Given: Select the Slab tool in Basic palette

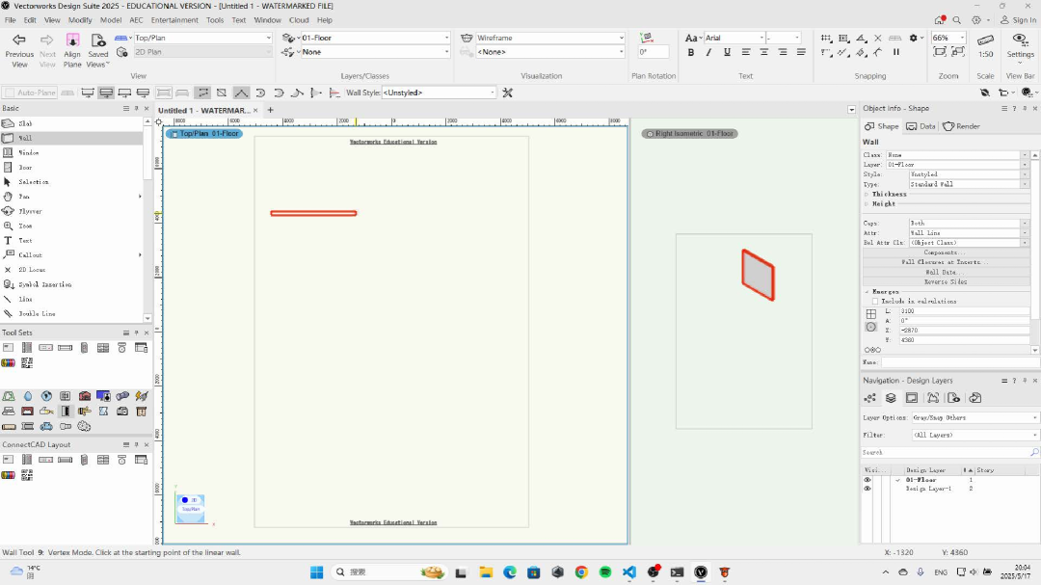Looking at the screenshot, I should 25,123.
